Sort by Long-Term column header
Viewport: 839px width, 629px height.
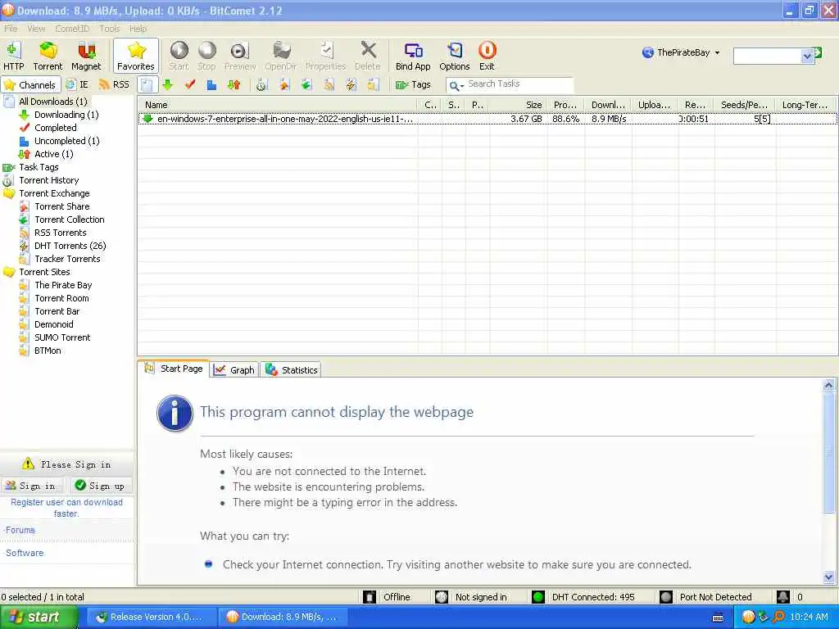point(806,105)
